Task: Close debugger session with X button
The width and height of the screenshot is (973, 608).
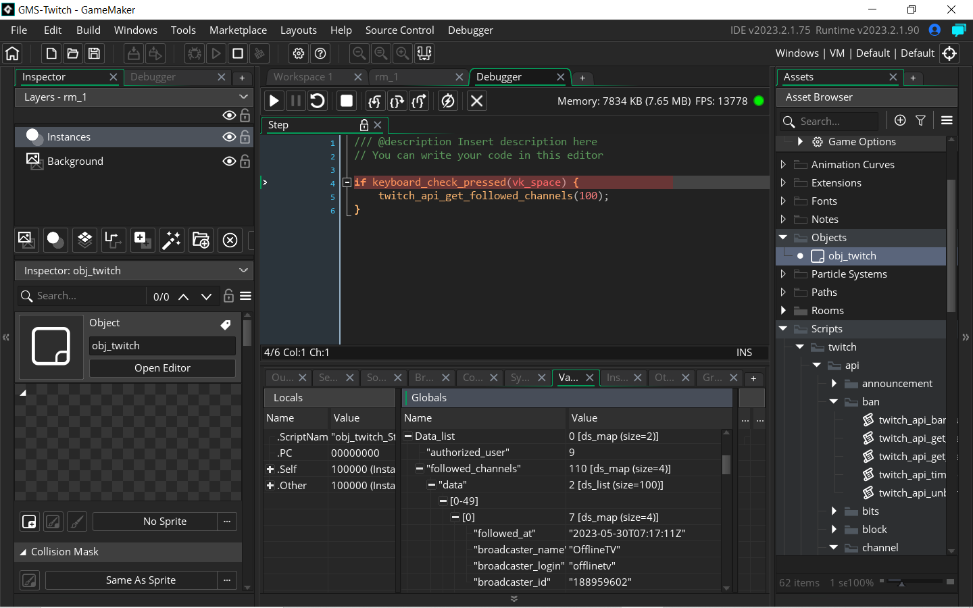Action: click(x=476, y=101)
